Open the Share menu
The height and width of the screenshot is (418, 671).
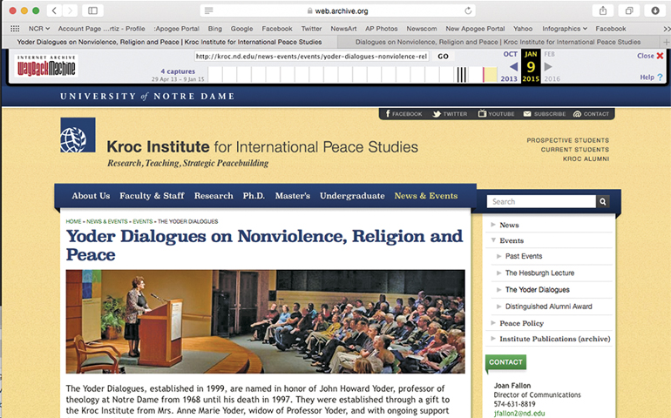tap(603, 10)
